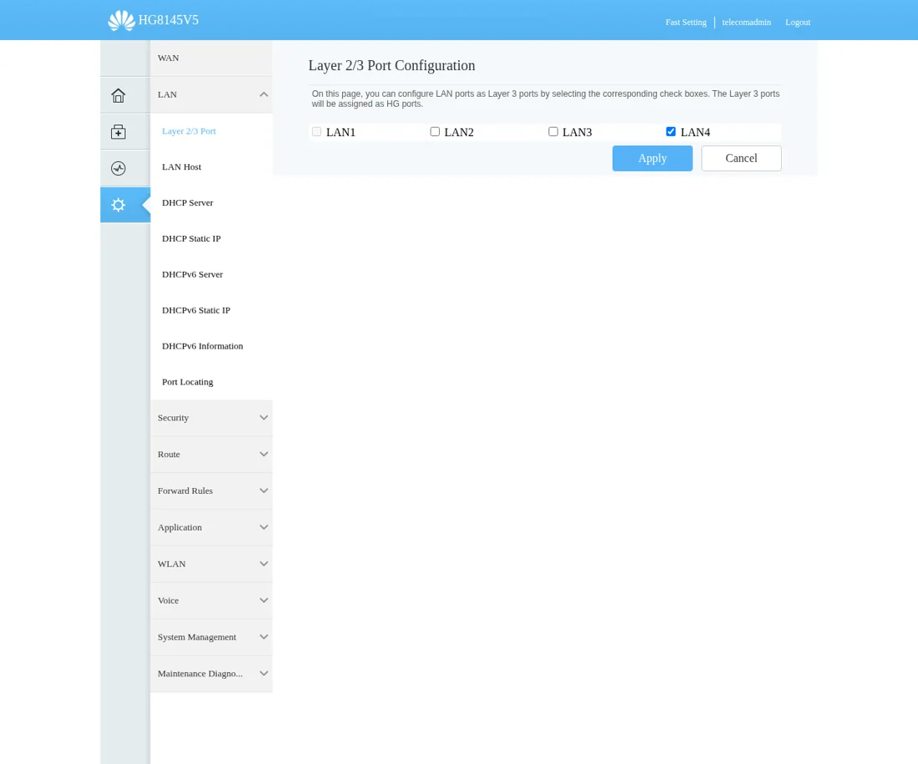Click the Route menu label
The image size is (918, 764).
click(169, 454)
